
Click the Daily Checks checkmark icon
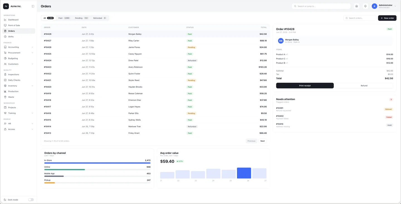pyautogui.click(x=5, y=80)
